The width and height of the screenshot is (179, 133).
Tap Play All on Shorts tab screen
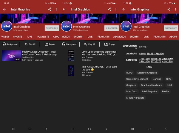[x=89, y=44]
